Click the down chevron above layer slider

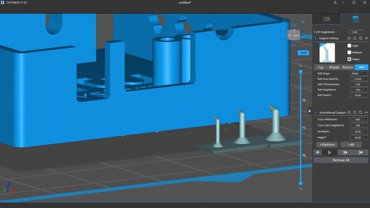[301, 66]
